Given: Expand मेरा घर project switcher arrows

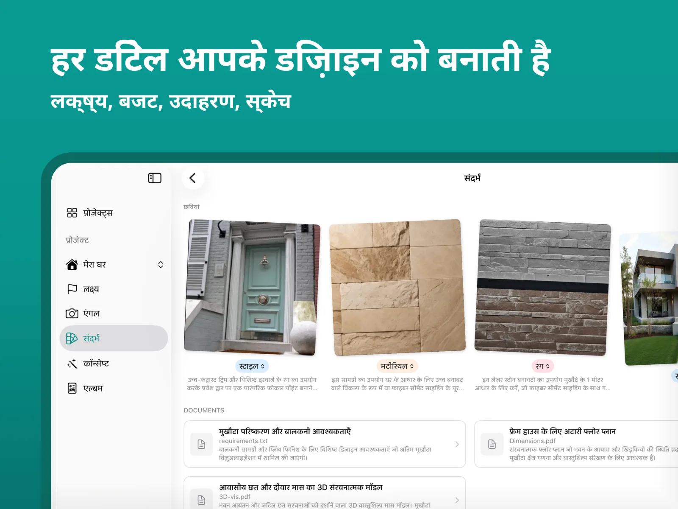Looking at the screenshot, I should click(161, 265).
